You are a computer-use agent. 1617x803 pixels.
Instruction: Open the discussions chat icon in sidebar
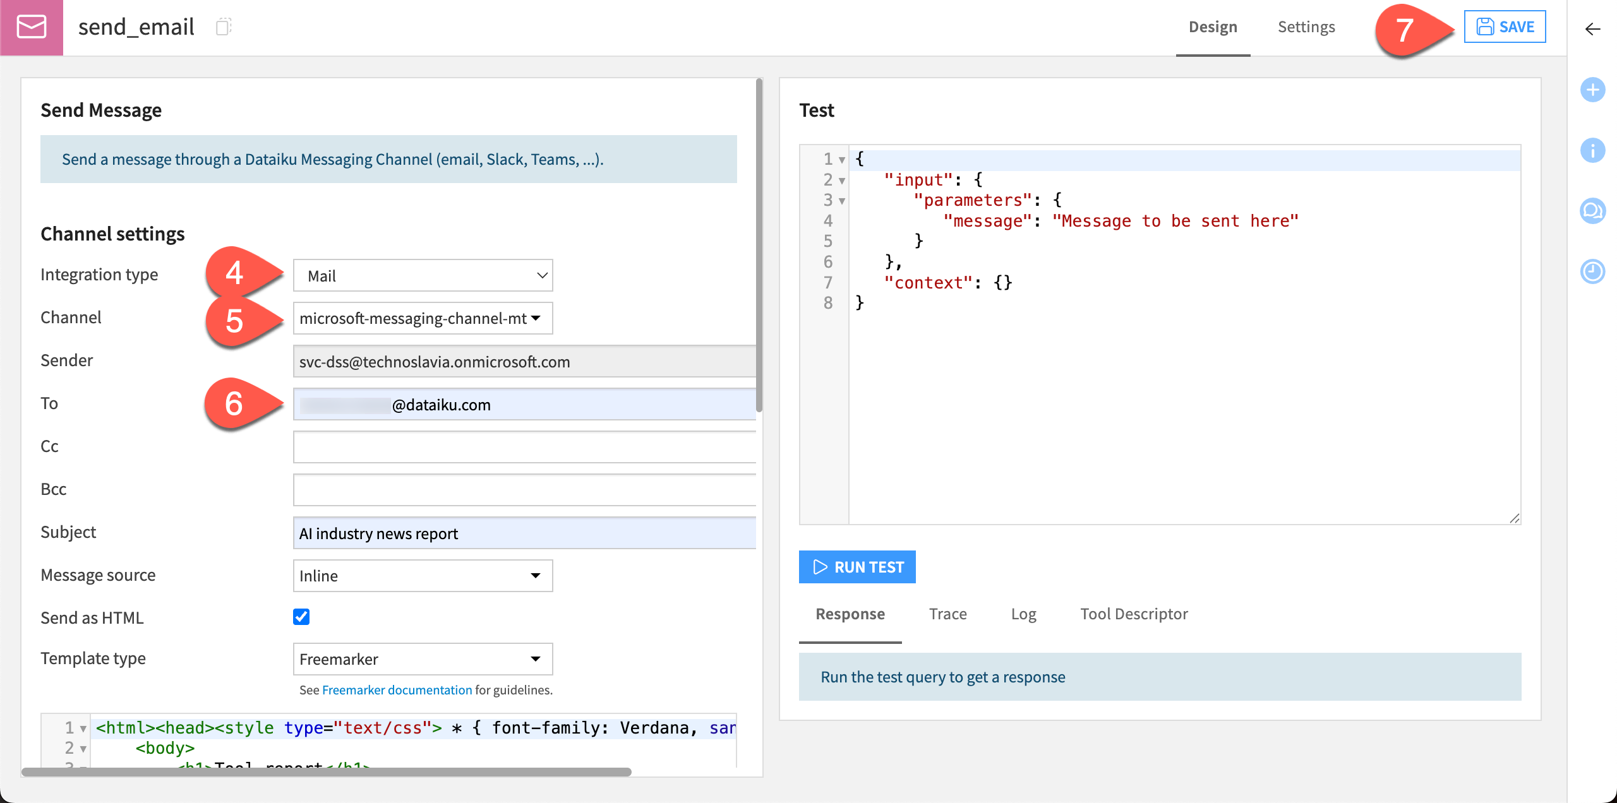click(x=1592, y=211)
